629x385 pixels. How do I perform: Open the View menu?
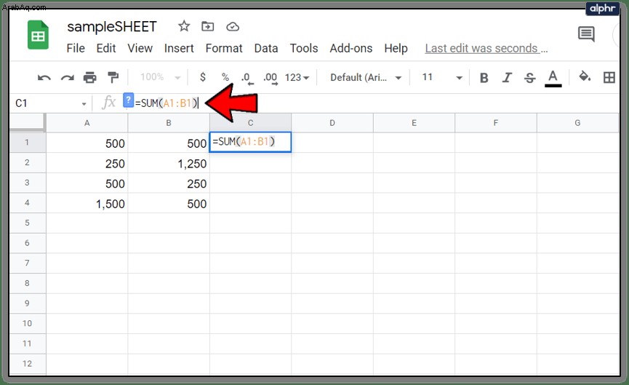pos(140,48)
